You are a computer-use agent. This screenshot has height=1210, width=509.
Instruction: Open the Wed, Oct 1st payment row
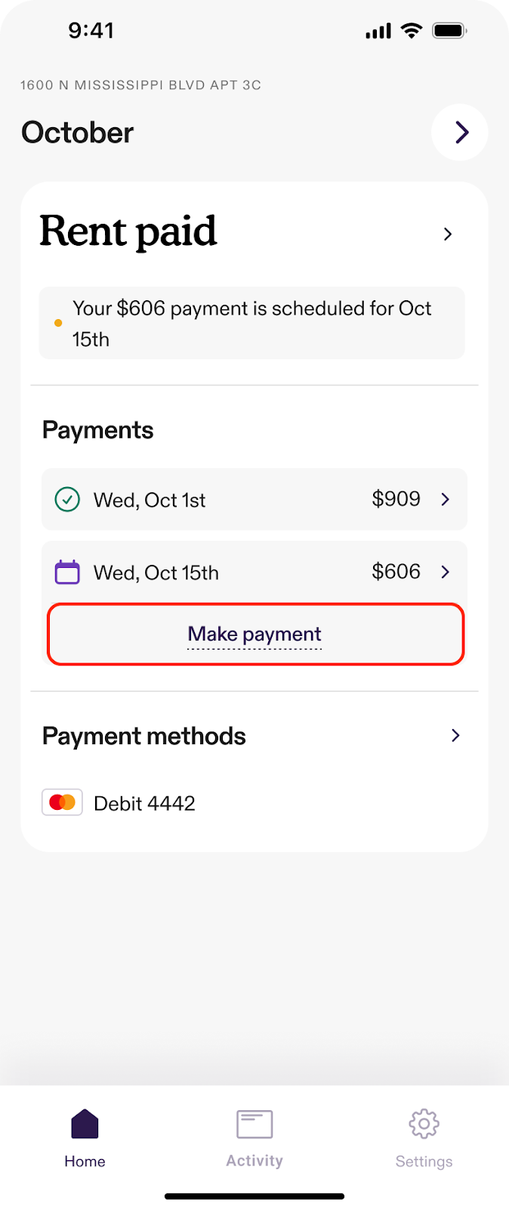pos(254,499)
